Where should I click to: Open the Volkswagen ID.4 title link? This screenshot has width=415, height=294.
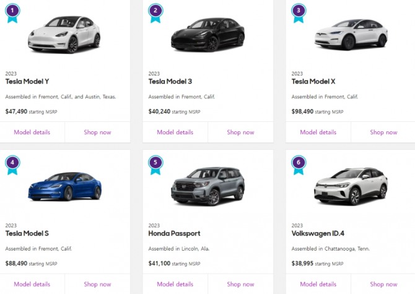coord(322,233)
